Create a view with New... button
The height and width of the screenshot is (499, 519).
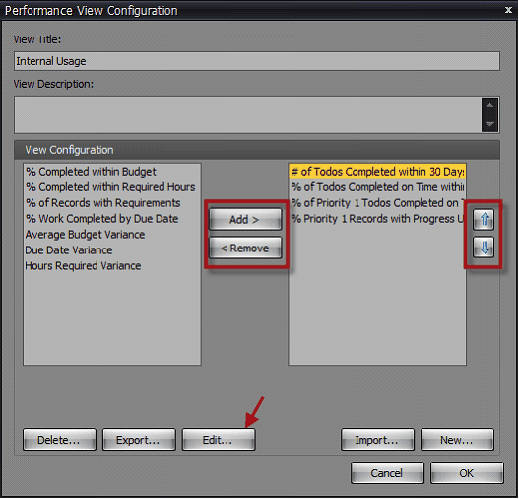457,440
